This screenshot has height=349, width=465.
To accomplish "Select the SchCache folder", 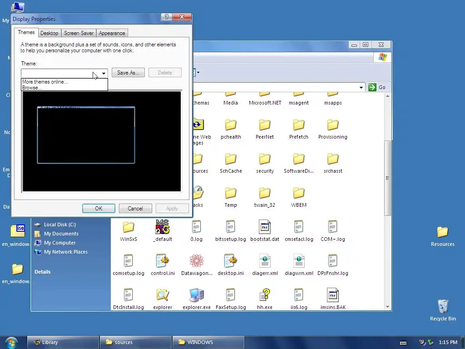I will pos(231,164).
